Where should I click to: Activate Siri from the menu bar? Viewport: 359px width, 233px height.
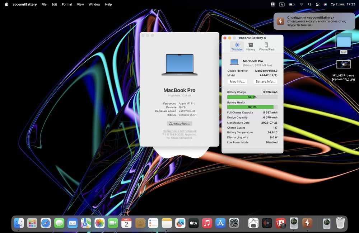pyautogui.click(x=325, y=4)
